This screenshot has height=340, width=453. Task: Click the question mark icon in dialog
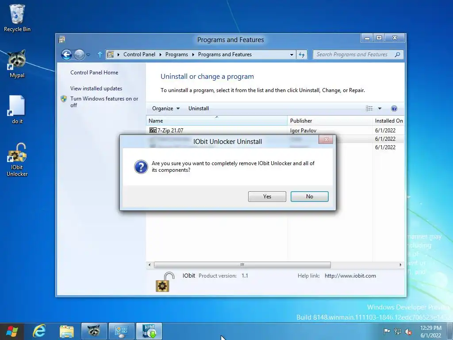141,167
